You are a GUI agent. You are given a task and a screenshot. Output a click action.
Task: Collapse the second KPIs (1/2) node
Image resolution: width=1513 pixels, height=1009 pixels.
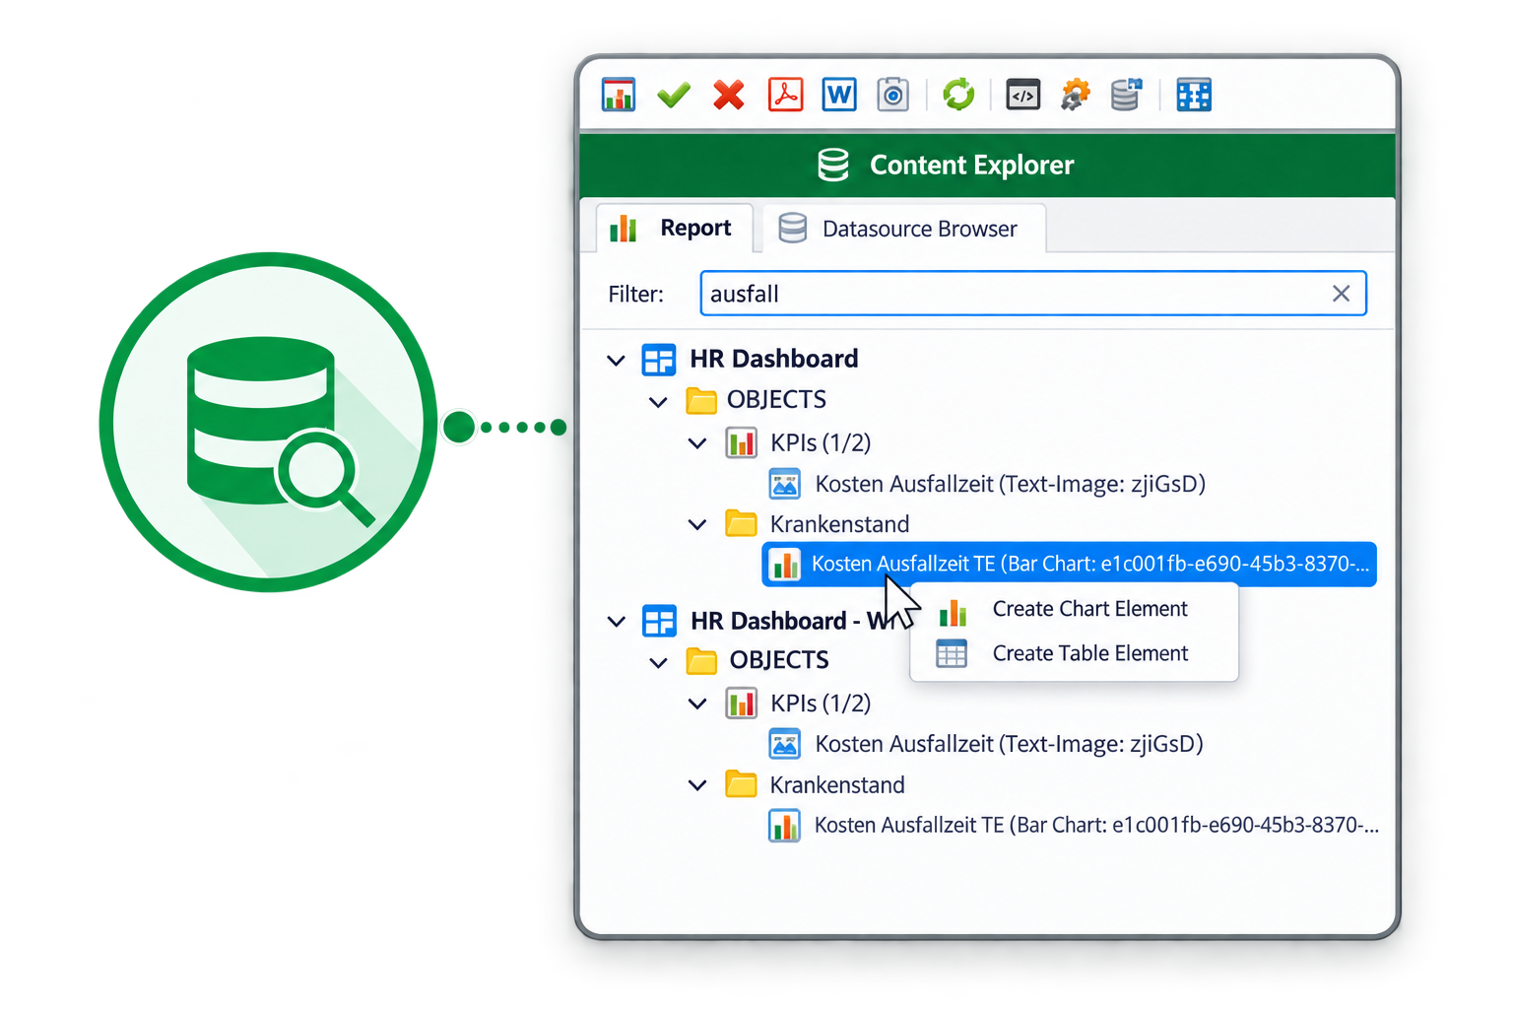[697, 704]
